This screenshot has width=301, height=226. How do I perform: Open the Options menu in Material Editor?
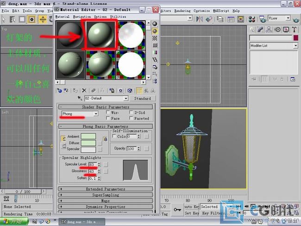click(100, 17)
